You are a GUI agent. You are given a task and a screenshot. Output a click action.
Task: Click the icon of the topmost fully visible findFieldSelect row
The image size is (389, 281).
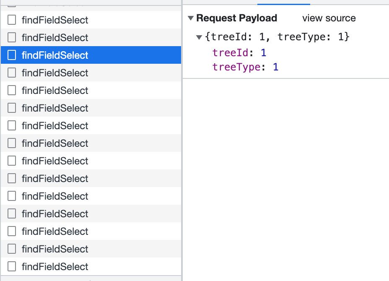12,20
